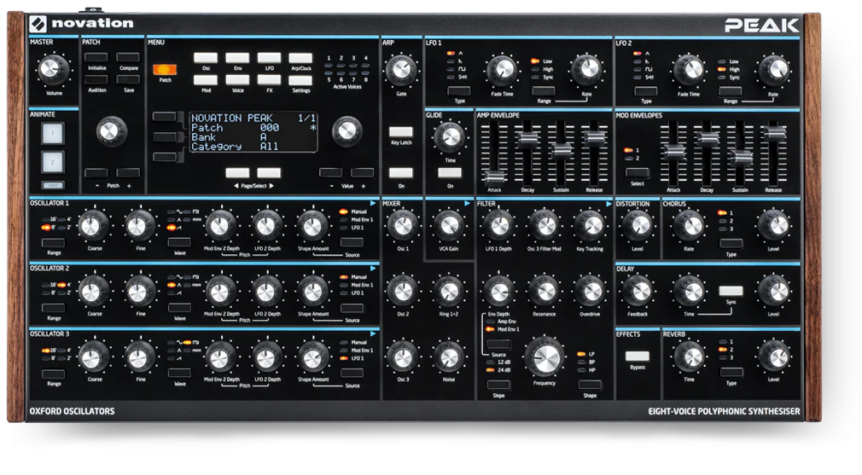Click the blue arrow on Oscillator 1
This screenshot has height=475, width=862.
pyautogui.click(x=373, y=203)
